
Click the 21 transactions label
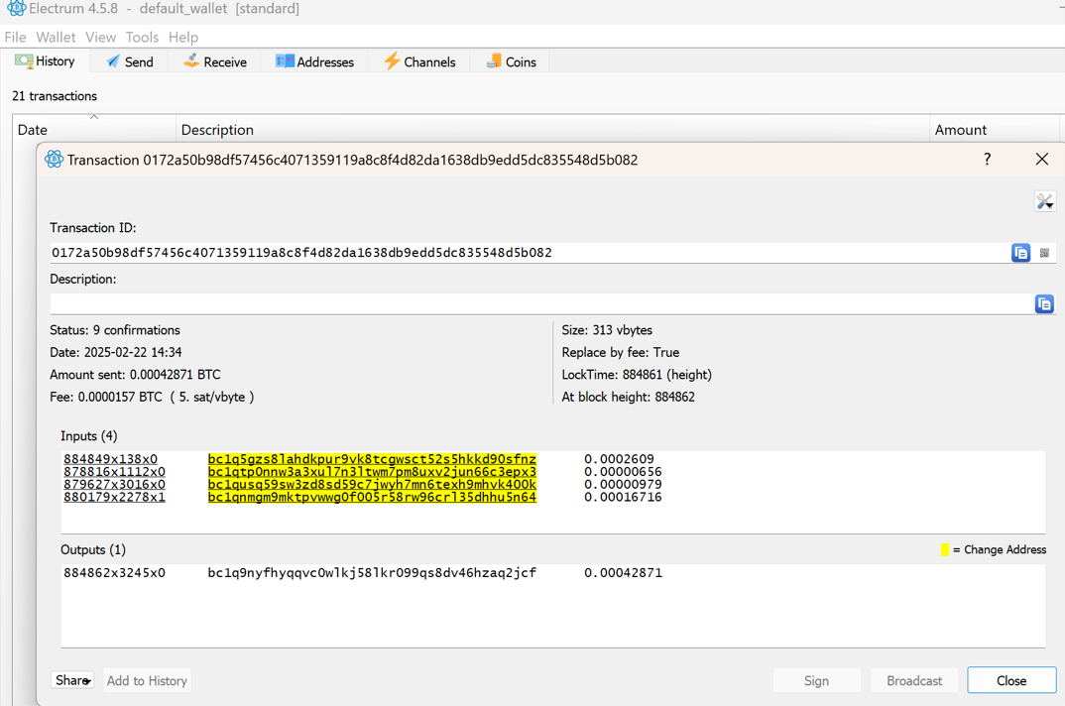click(55, 96)
